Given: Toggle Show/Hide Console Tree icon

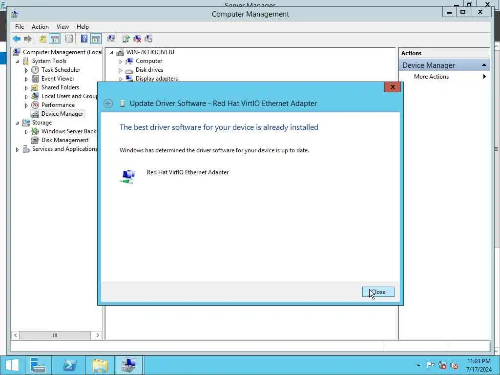Looking at the screenshot, I should tap(55, 39).
